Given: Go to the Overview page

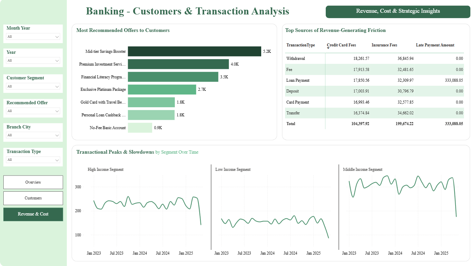Looking at the screenshot, I should point(33,182).
